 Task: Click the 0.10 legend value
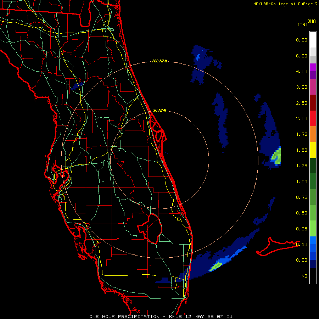[301, 245]
